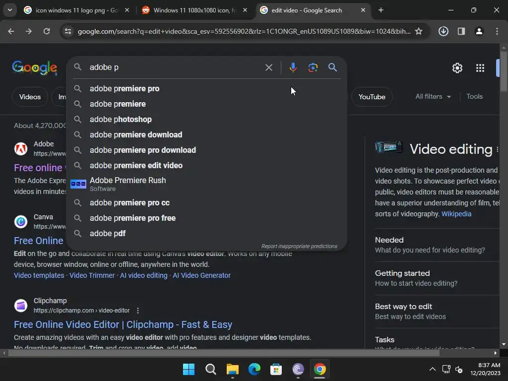The height and width of the screenshot is (381, 508).
Task: Reload the current page
Action: 47,31
